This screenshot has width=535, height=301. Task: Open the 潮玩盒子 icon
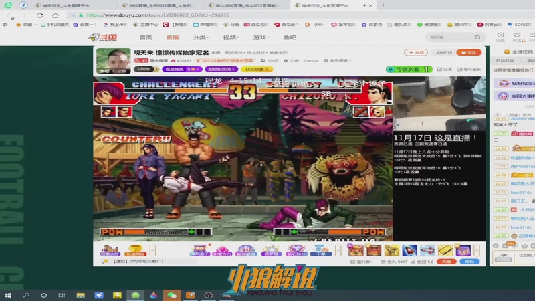pyautogui.click(x=199, y=250)
